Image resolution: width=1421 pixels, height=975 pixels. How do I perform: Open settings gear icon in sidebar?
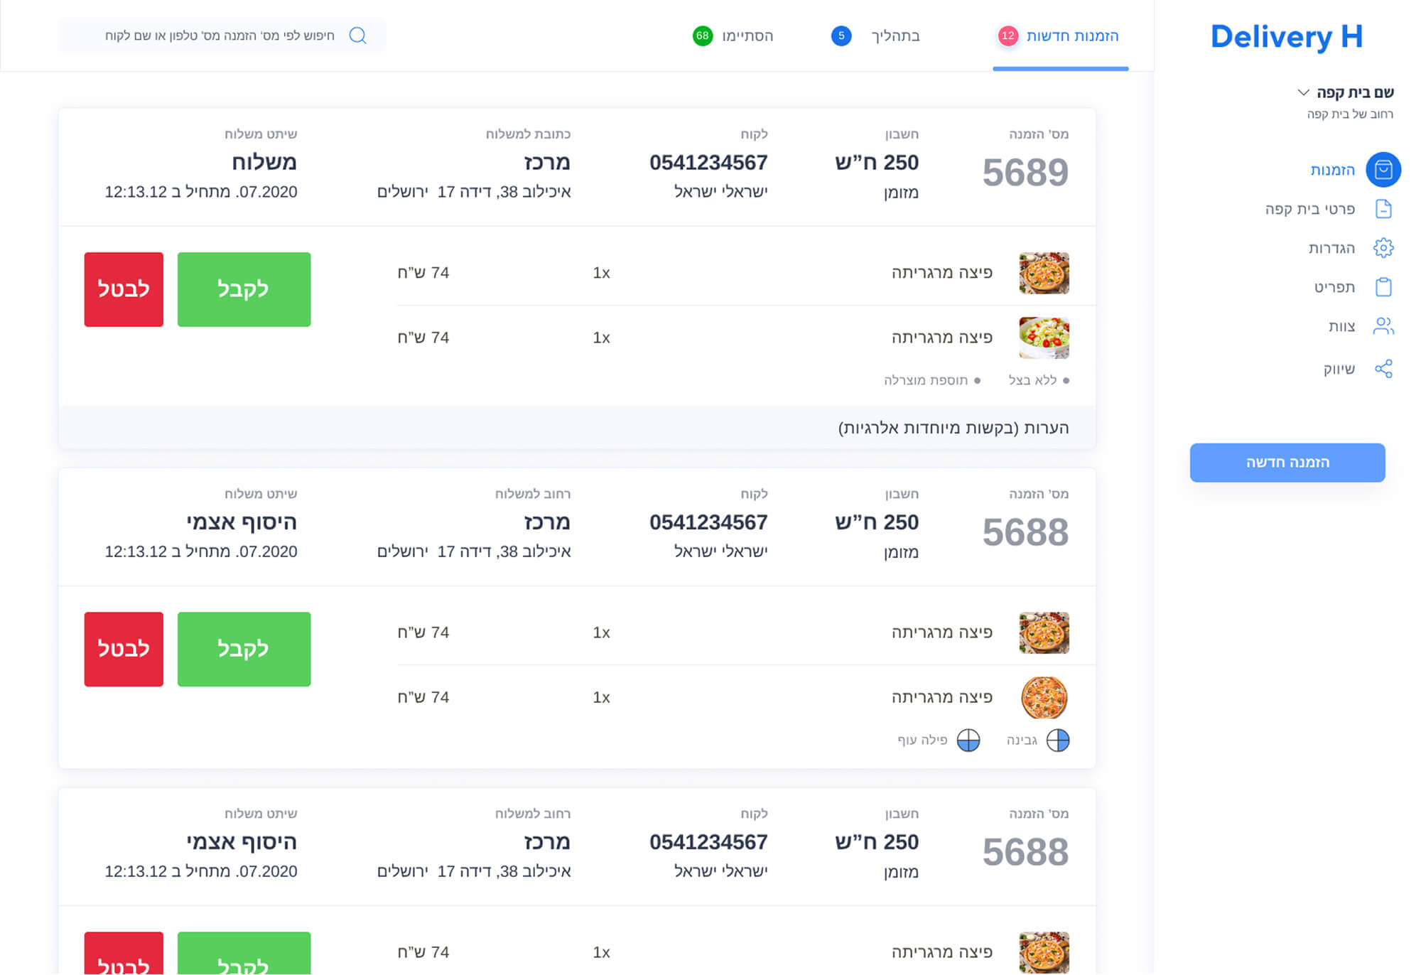pos(1383,248)
